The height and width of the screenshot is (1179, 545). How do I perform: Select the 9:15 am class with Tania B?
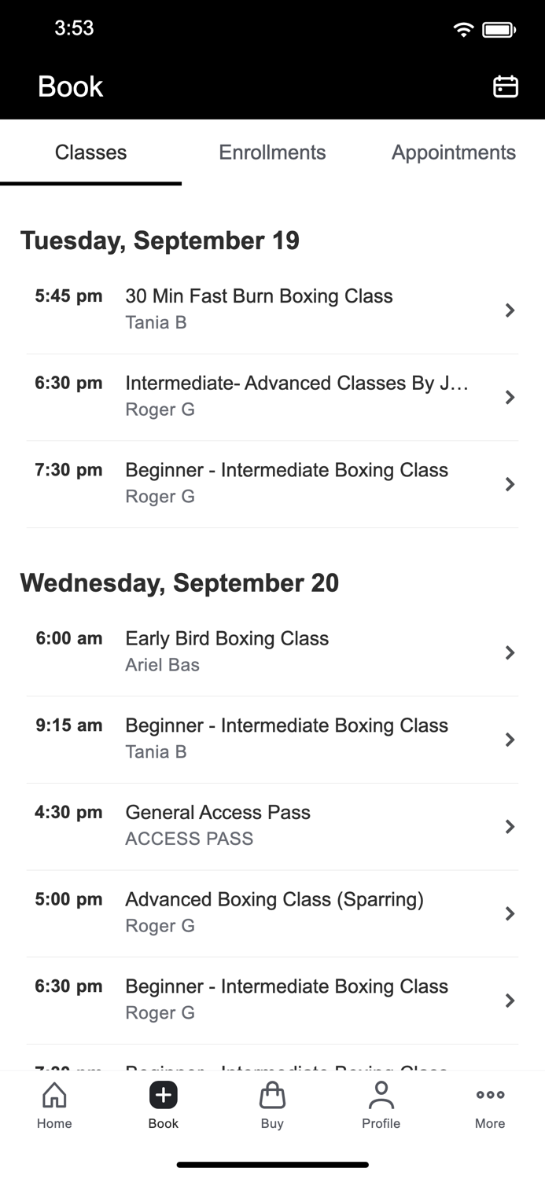(x=272, y=737)
